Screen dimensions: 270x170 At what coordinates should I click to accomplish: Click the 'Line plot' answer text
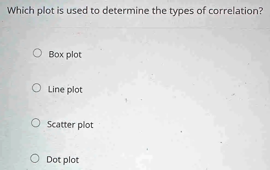coord(65,90)
